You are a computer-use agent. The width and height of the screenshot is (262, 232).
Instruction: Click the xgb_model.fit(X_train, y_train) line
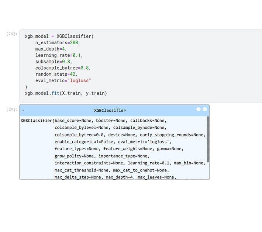click(66, 93)
